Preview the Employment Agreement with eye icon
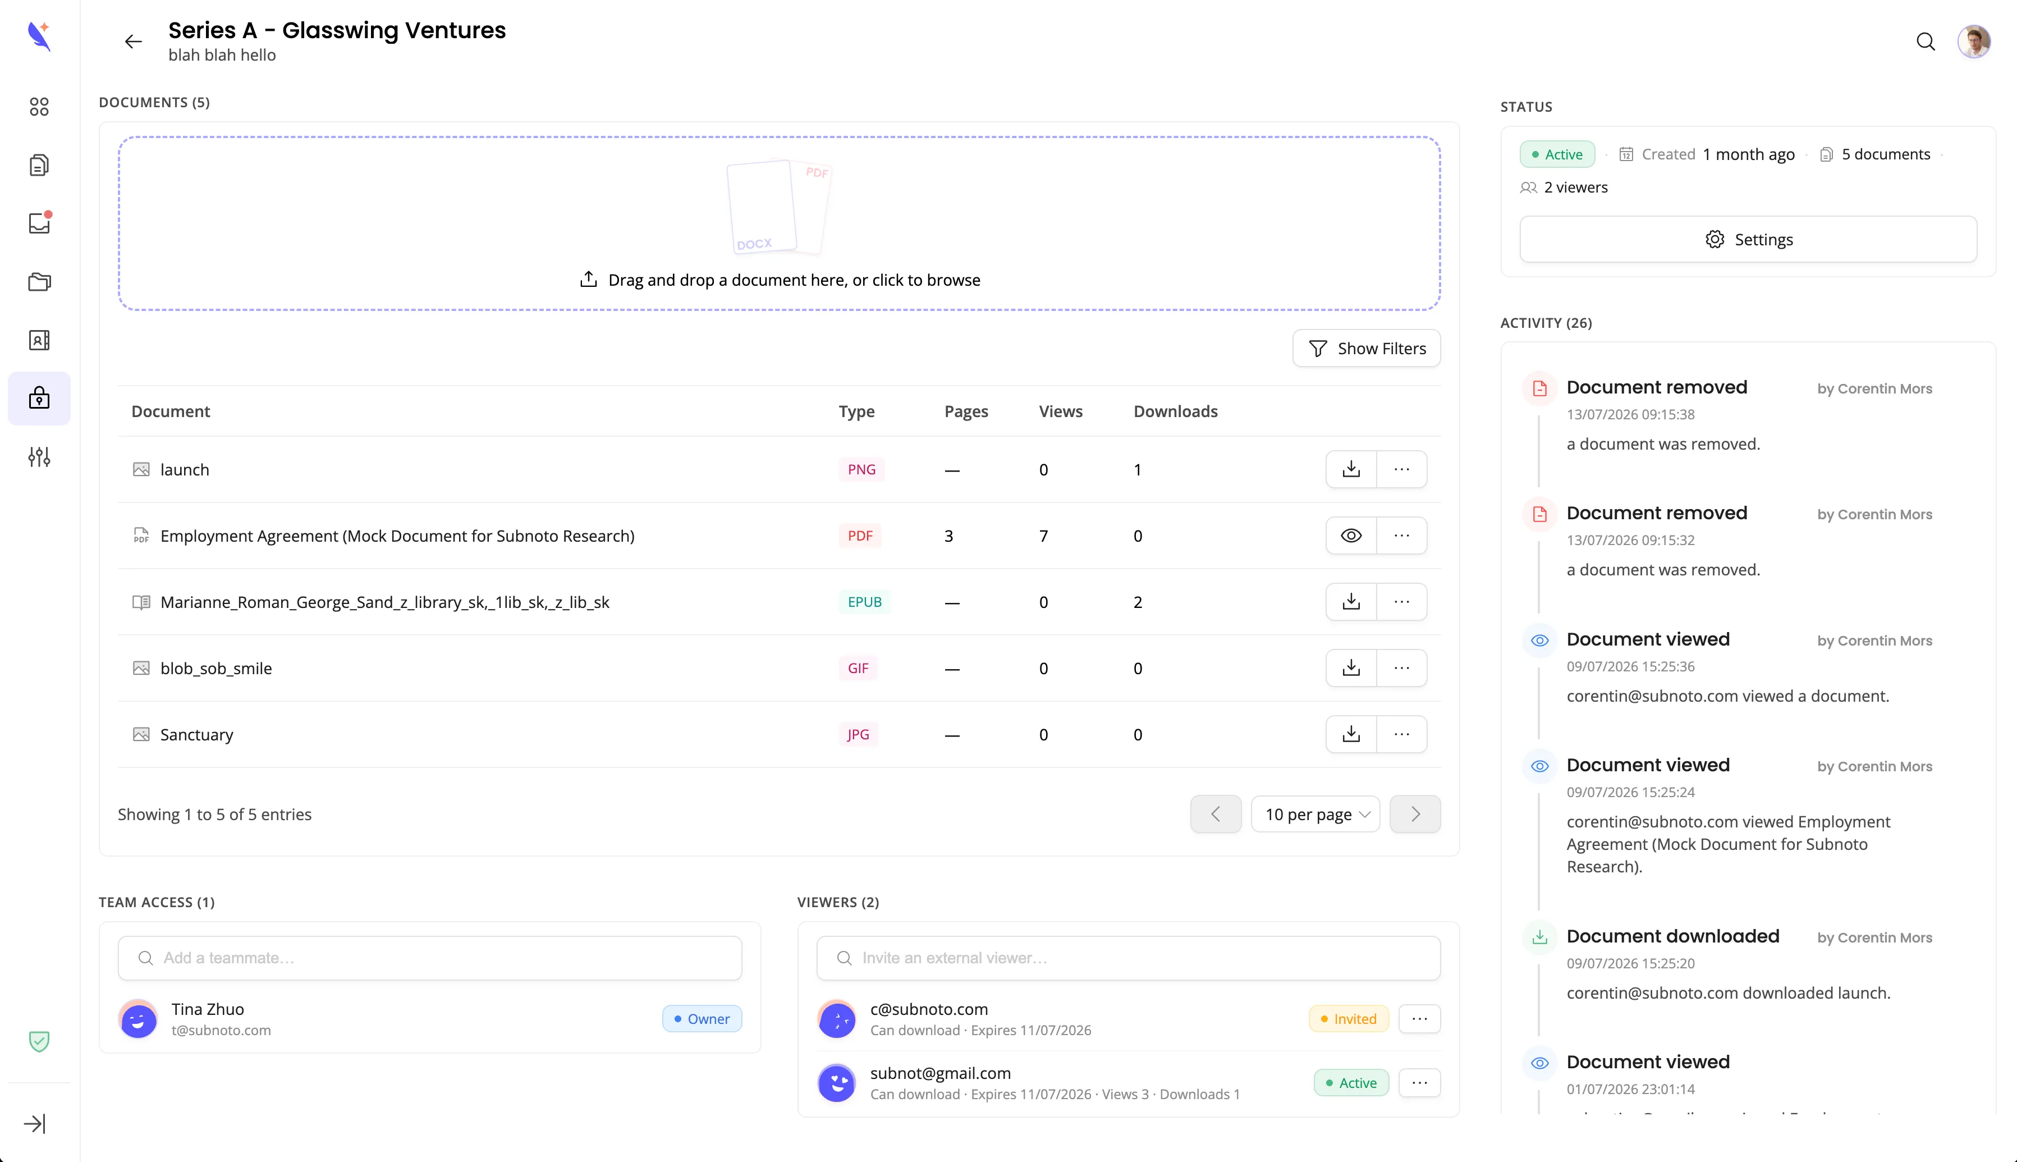This screenshot has height=1162, width=2017. (x=1351, y=536)
